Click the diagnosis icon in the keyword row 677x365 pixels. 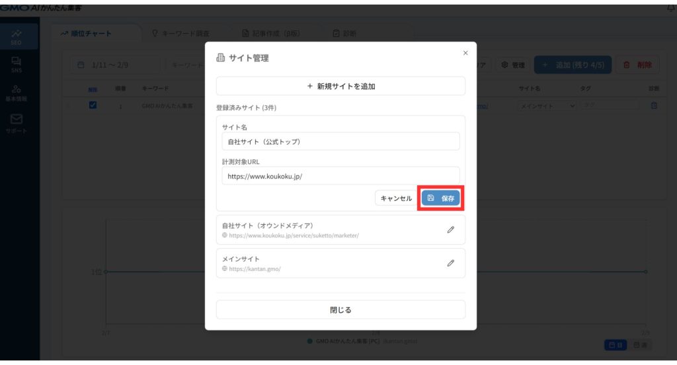pos(654,106)
